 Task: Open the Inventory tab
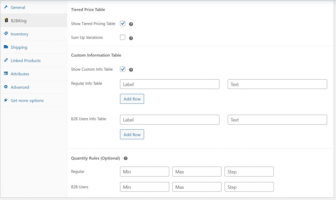(19, 34)
